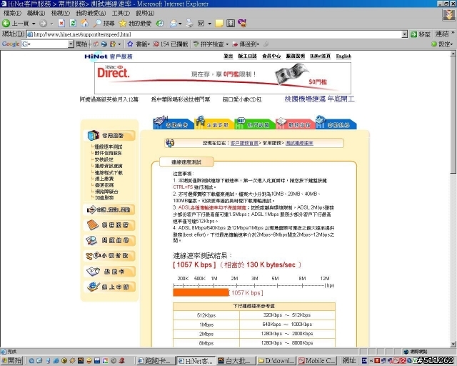This screenshot has width=457, height=366.
Task: Click the 桃園機場捷運 年底開工 headline link
Action: 319,99
